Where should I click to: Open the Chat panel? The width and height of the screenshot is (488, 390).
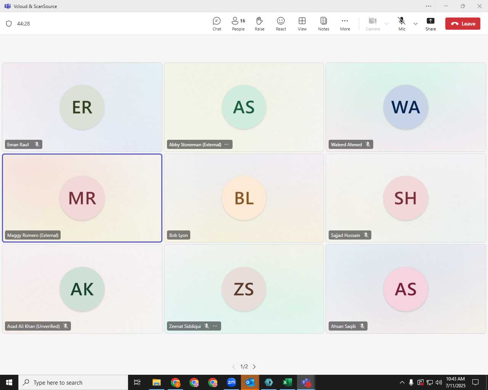tap(217, 24)
